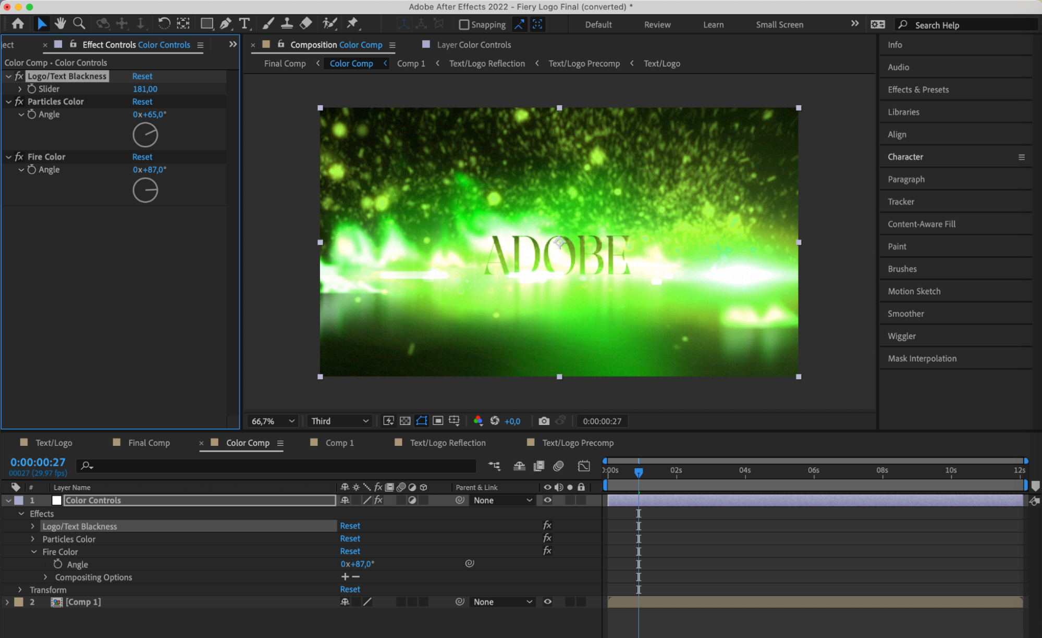Show more workspaces chevron
1042x638 pixels.
(x=855, y=24)
